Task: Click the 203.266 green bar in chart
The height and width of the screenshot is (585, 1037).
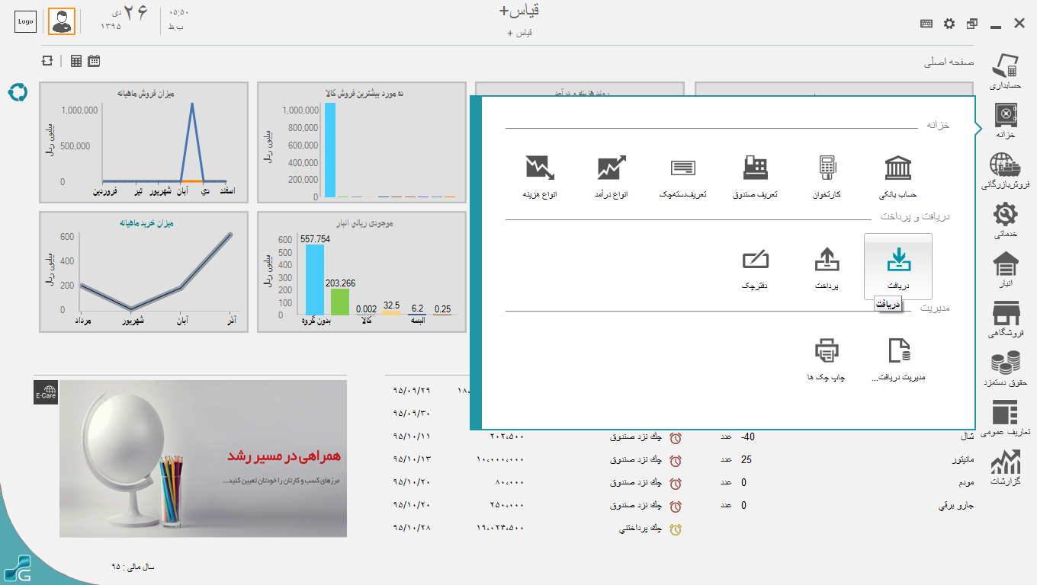Action: tap(340, 302)
